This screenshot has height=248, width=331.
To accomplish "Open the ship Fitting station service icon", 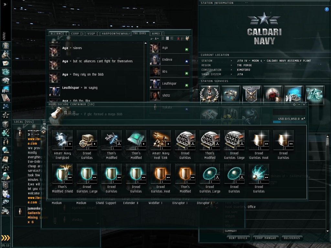I will pos(230,94).
